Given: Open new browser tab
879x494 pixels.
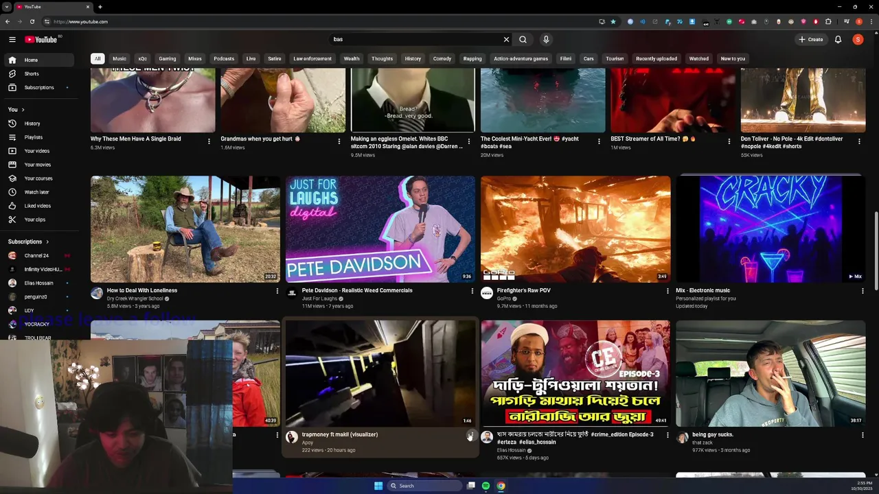Looking at the screenshot, I should 100,7.
